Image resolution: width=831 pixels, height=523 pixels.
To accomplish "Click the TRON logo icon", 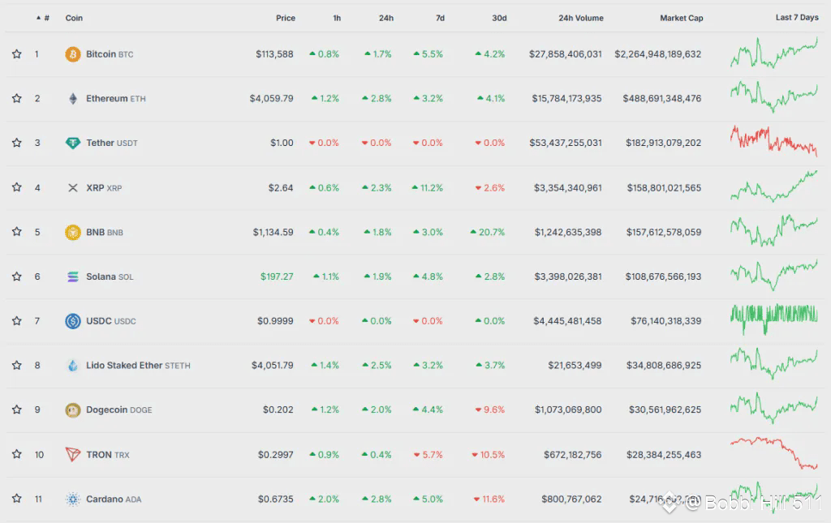I will pyautogui.click(x=73, y=455).
